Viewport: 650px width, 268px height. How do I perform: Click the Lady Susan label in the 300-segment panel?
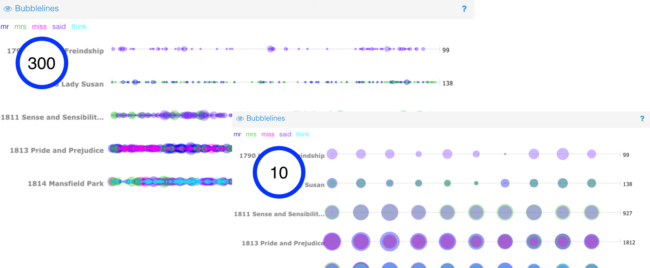(82, 84)
